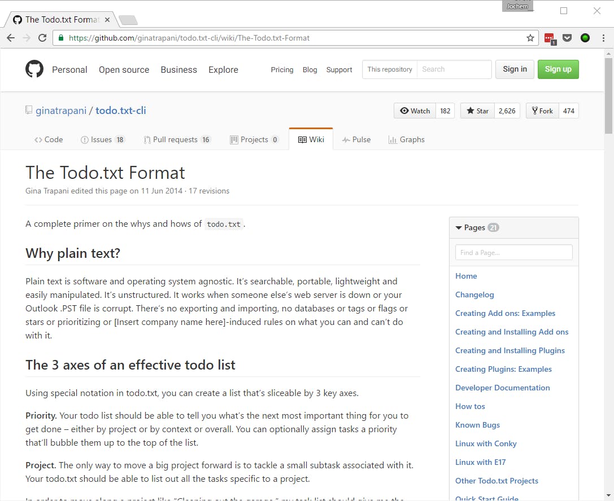Click the green secure padlock icon
The width and height of the screenshot is (614, 501).
(60, 38)
